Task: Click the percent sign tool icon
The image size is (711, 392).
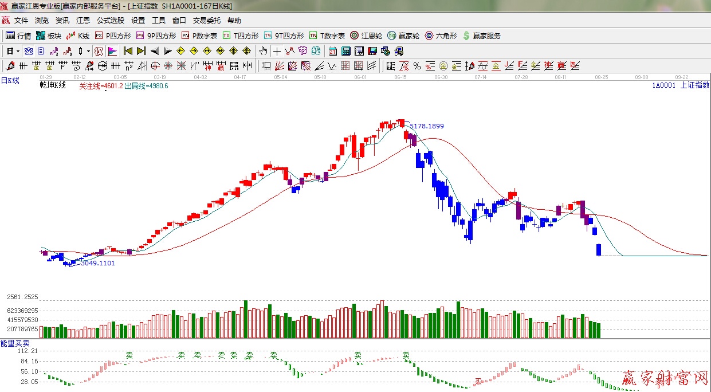Action: (x=417, y=66)
